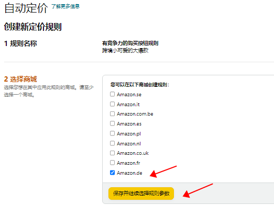Enable the Amazon.it marketplace checkbox
The width and height of the screenshot is (274, 216).
pyautogui.click(x=112, y=104)
